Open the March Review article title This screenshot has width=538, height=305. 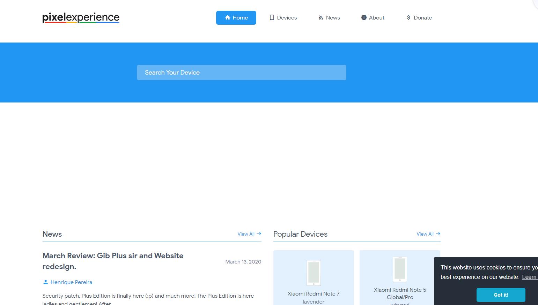(113, 261)
